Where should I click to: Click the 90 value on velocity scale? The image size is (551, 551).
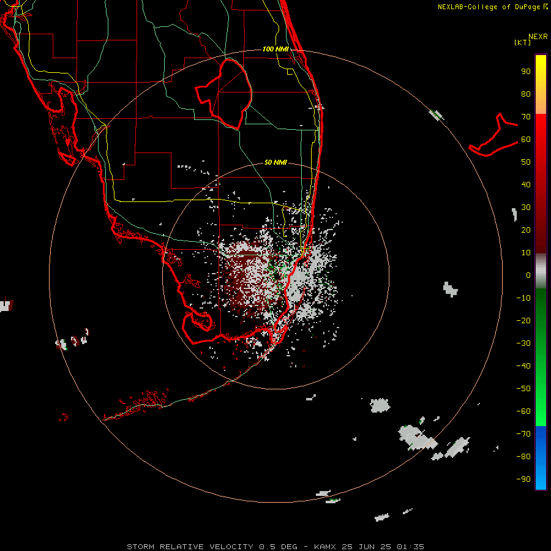coord(526,72)
